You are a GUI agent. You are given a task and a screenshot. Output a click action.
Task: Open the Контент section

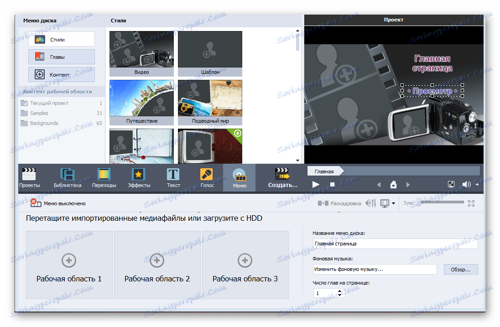61,74
